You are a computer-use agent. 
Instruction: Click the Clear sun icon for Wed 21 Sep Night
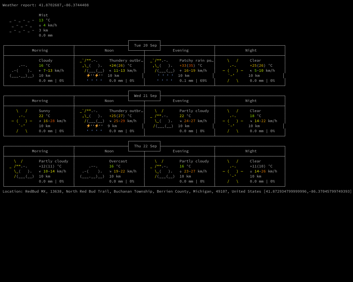click(233, 121)
